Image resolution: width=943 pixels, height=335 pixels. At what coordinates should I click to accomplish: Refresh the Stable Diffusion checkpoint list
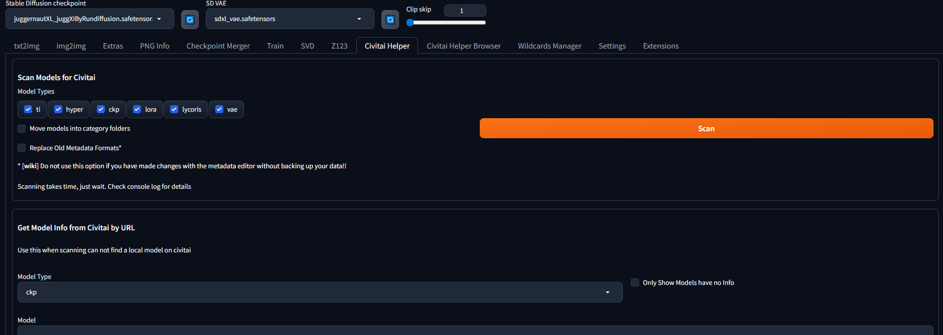[190, 20]
